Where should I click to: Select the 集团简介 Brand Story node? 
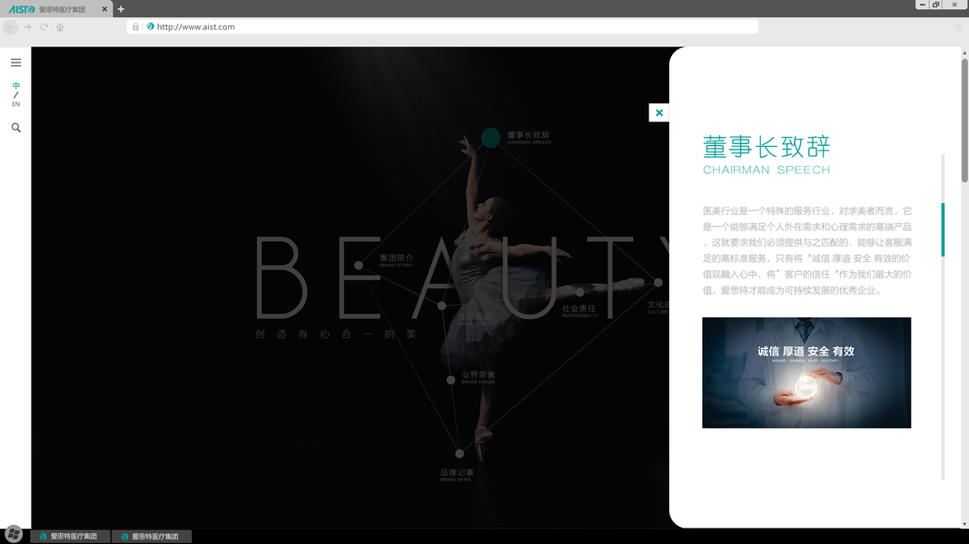(359, 266)
